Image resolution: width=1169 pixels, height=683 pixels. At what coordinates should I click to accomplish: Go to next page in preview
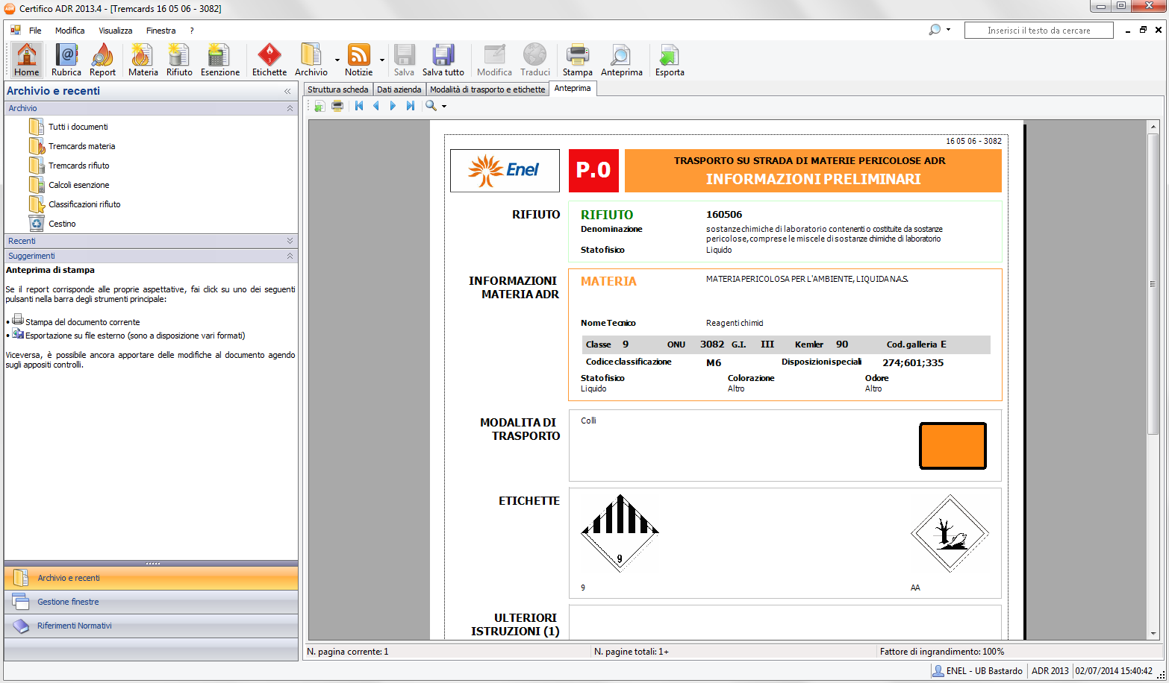click(x=393, y=106)
